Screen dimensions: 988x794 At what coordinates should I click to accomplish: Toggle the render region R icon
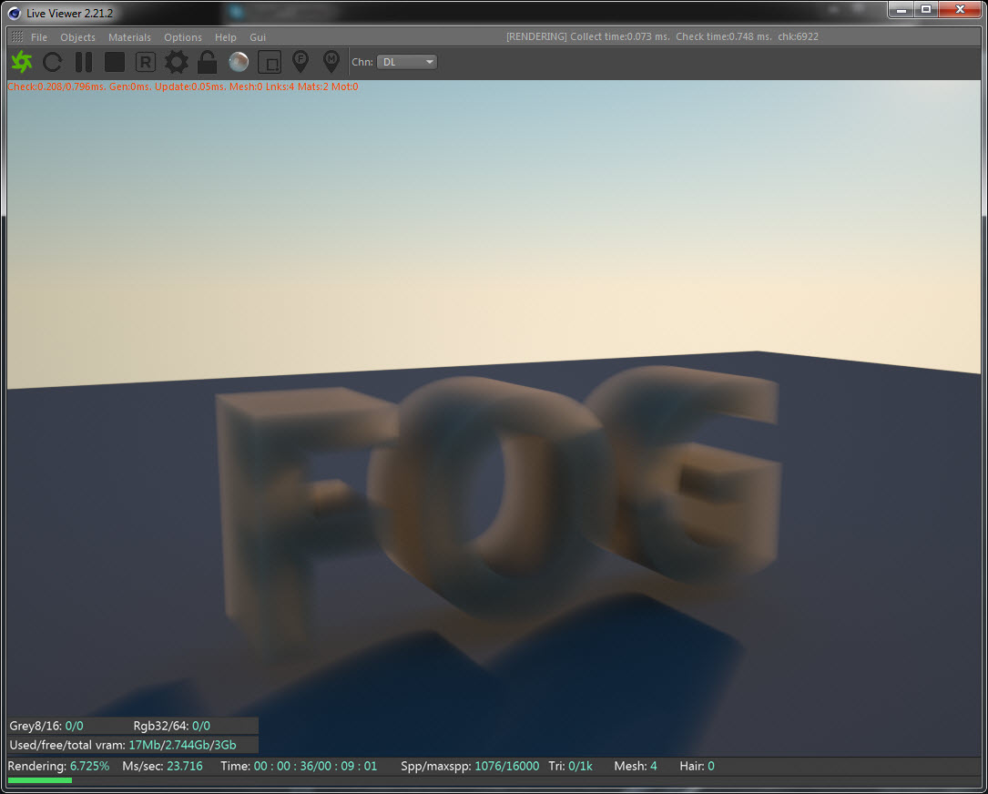146,62
